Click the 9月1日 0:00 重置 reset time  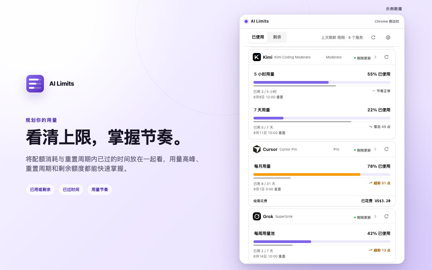(267, 189)
